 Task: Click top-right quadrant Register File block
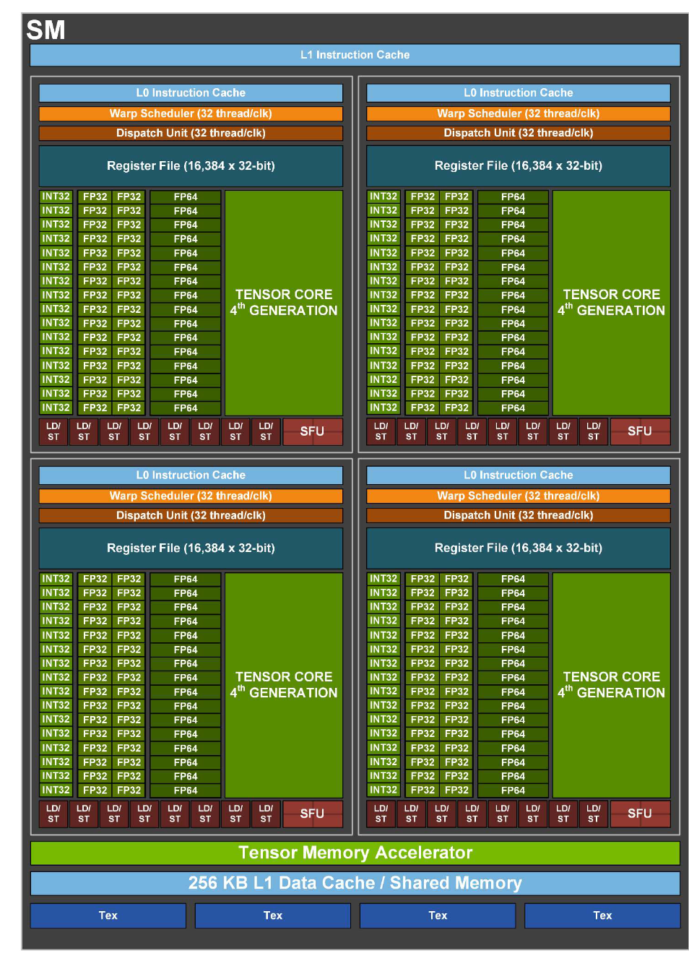point(518,165)
